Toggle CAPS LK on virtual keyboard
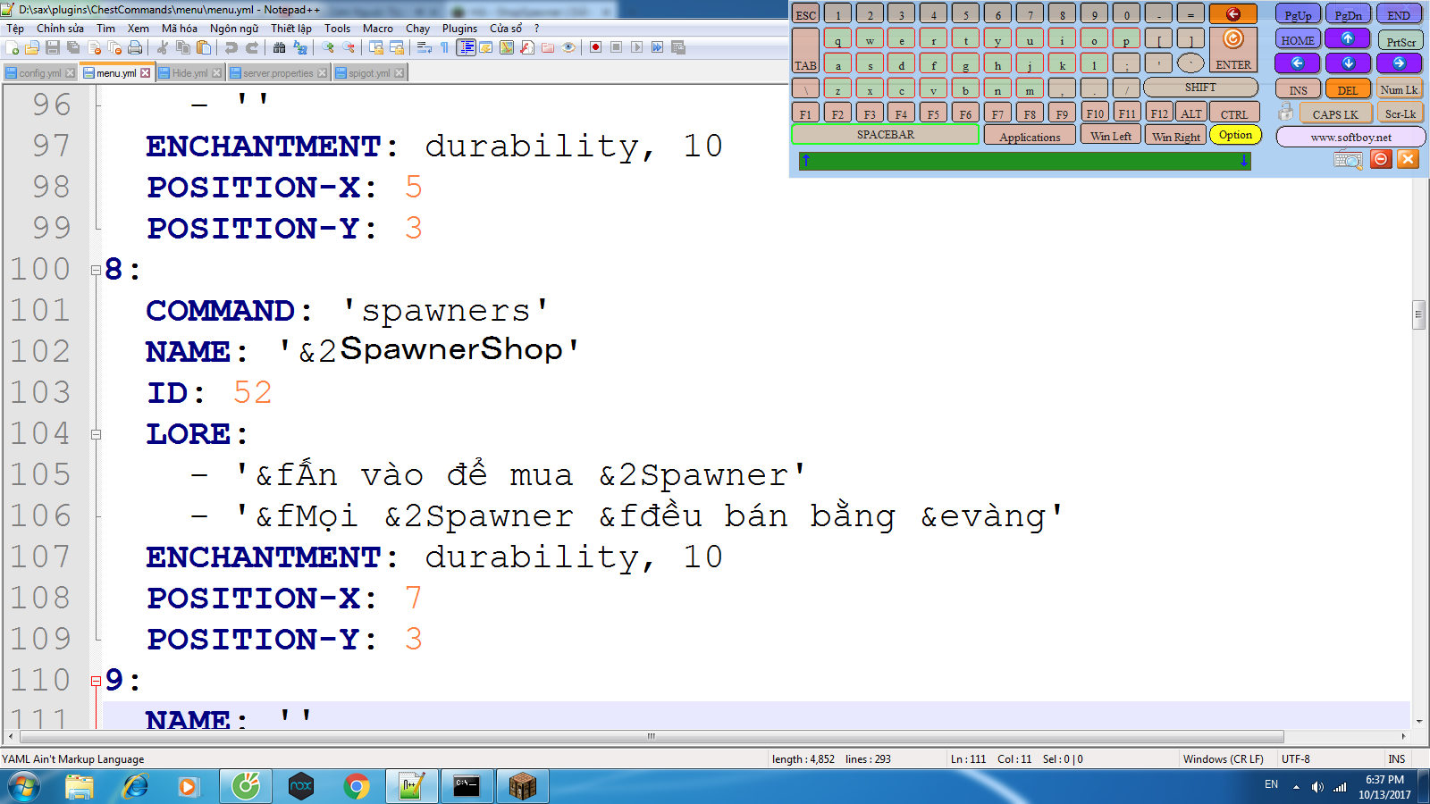 [1335, 113]
